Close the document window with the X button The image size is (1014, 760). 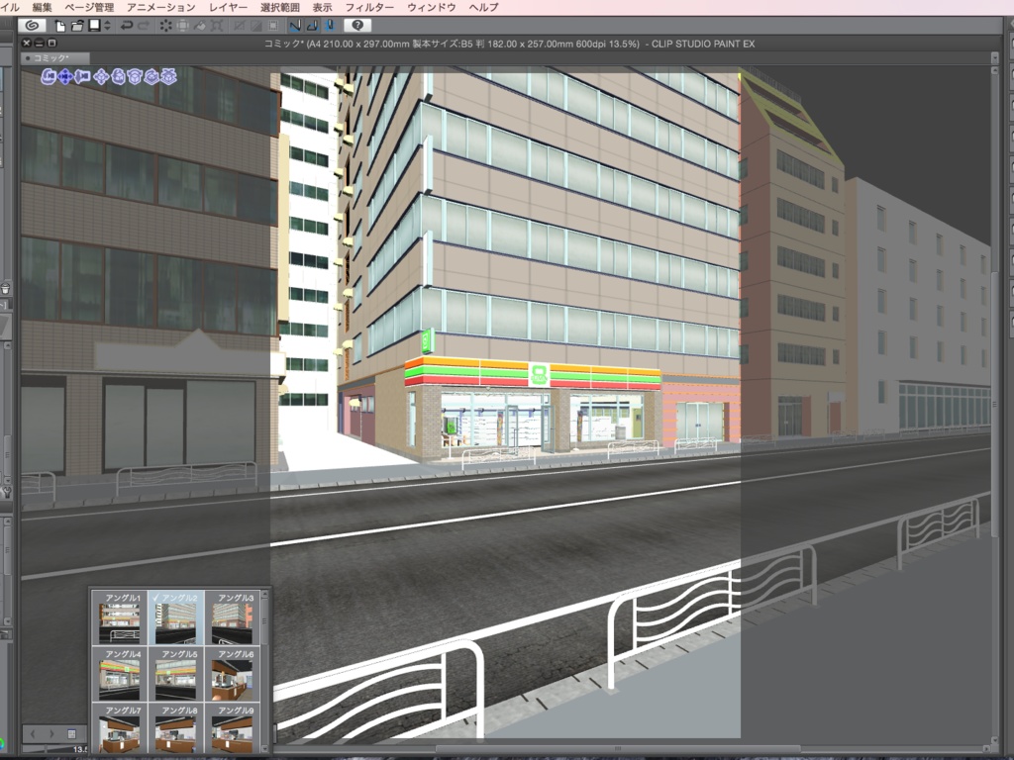point(27,44)
